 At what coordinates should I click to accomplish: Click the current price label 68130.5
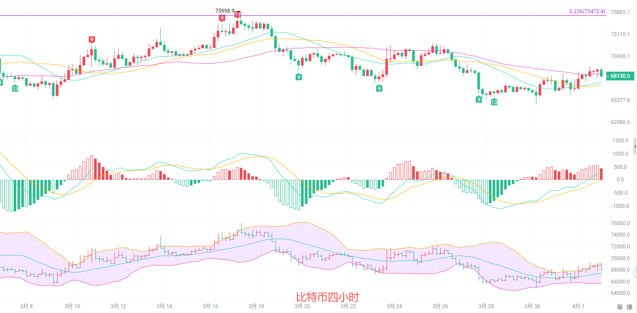point(620,76)
